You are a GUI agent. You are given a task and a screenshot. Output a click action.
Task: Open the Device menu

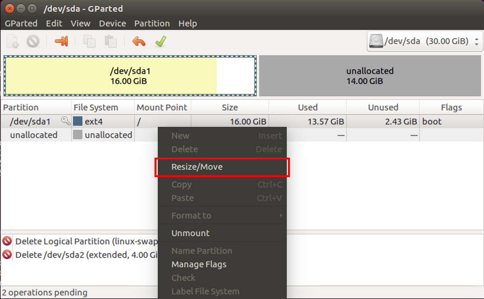[112, 23]
